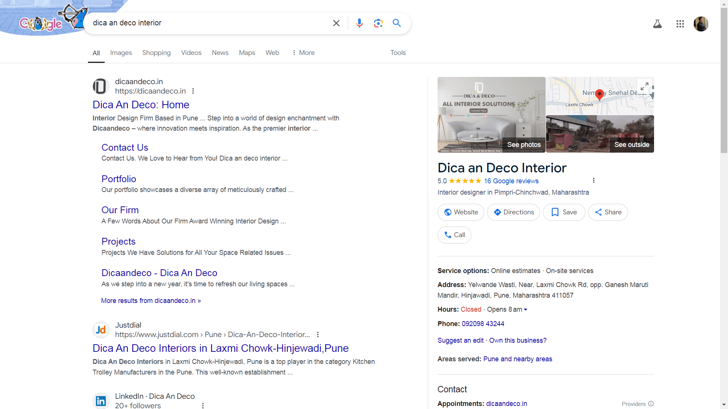Image resolution: width=728 pixels, height=409 pixels.
Task: Open Justdial Dica An Deco Interiors result
Action: tap(221, 348)
